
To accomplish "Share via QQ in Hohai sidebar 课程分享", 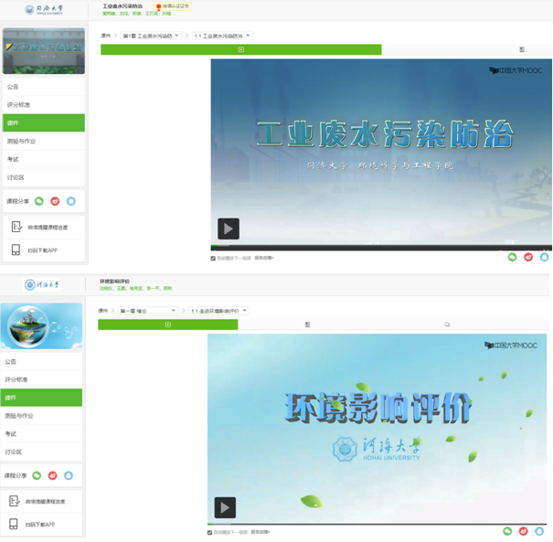I will [x=69, y=475].
